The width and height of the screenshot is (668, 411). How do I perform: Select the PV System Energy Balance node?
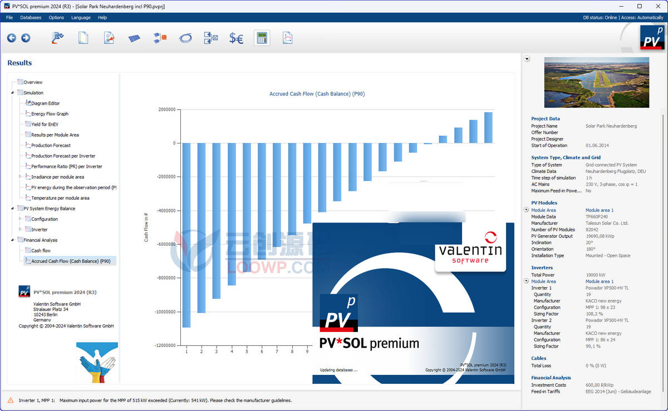pyautogui.click(x=49, y=209)
